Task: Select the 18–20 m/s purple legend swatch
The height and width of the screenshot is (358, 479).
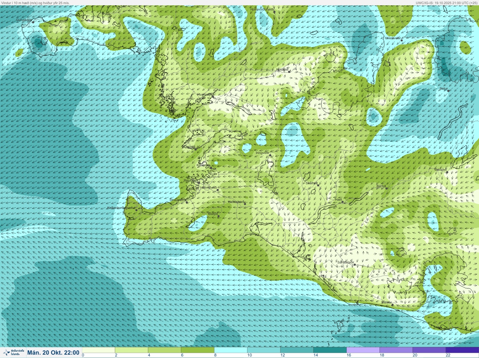Action: [396, 350]
